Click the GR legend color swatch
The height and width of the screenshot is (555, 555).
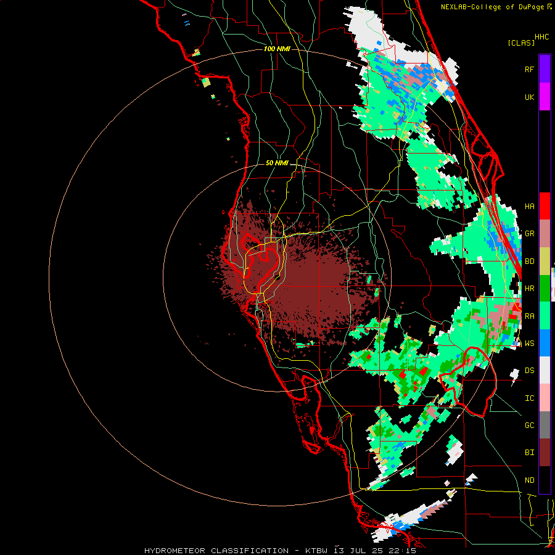(x=545, y=234)
